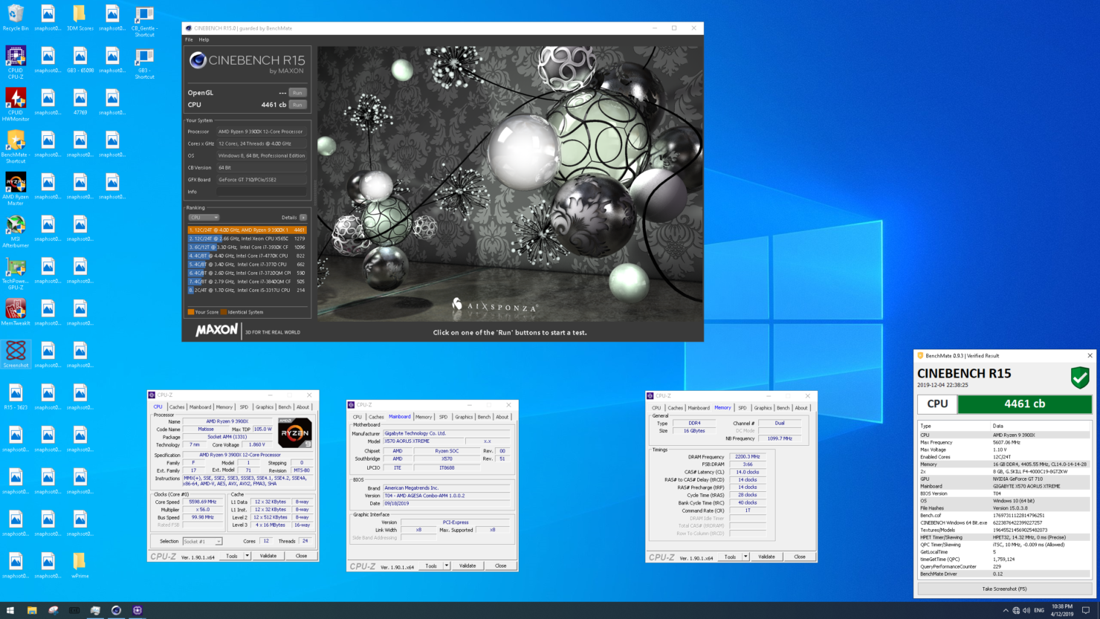Open the File menu in Cinebench
This screenshot has width=1100, height=619.
189,39
